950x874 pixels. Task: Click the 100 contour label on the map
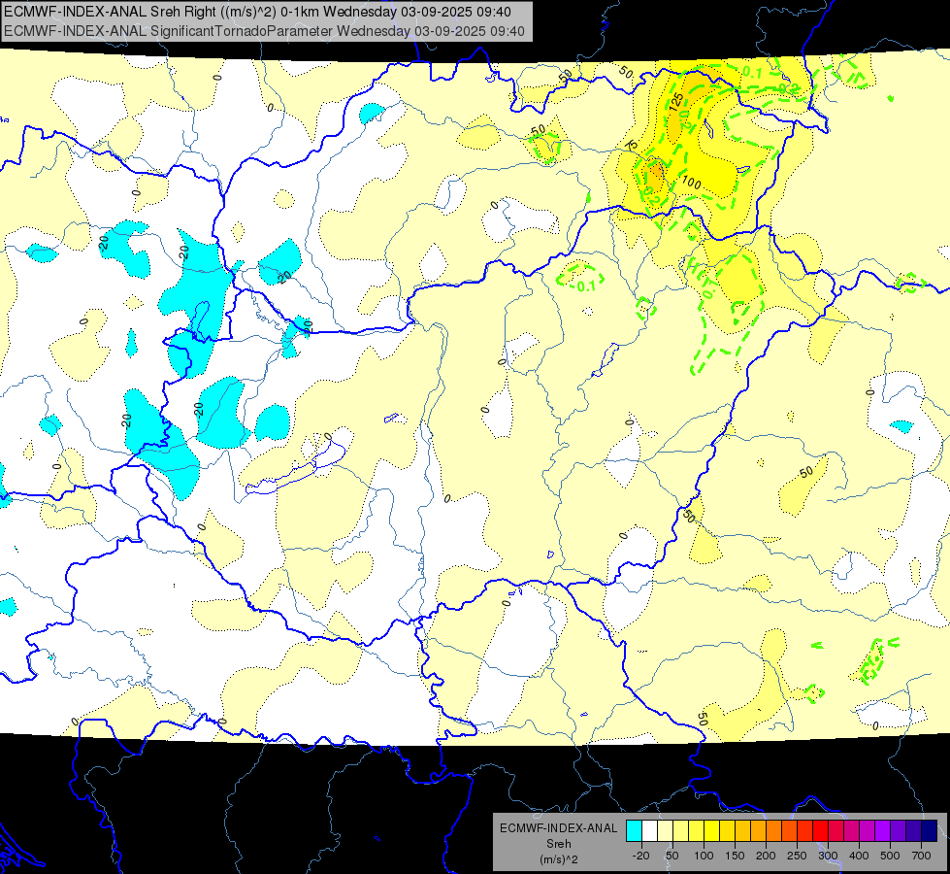(691, 182)
